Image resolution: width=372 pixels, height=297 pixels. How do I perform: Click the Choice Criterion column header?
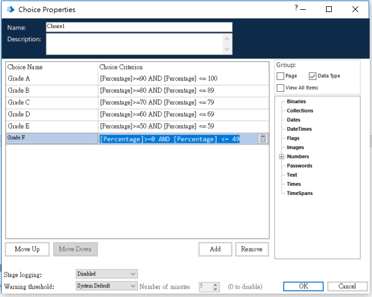[x=183, y=67]
